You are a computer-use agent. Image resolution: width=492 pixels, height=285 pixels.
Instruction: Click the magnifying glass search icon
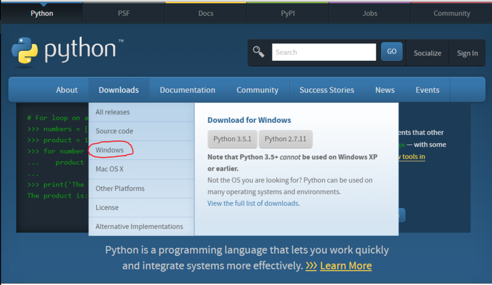coord(258,52)
